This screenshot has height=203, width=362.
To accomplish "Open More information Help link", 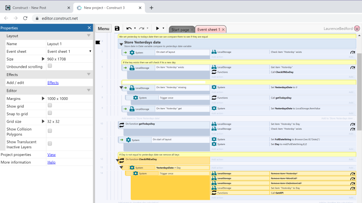I will click(x=51, y=162).
